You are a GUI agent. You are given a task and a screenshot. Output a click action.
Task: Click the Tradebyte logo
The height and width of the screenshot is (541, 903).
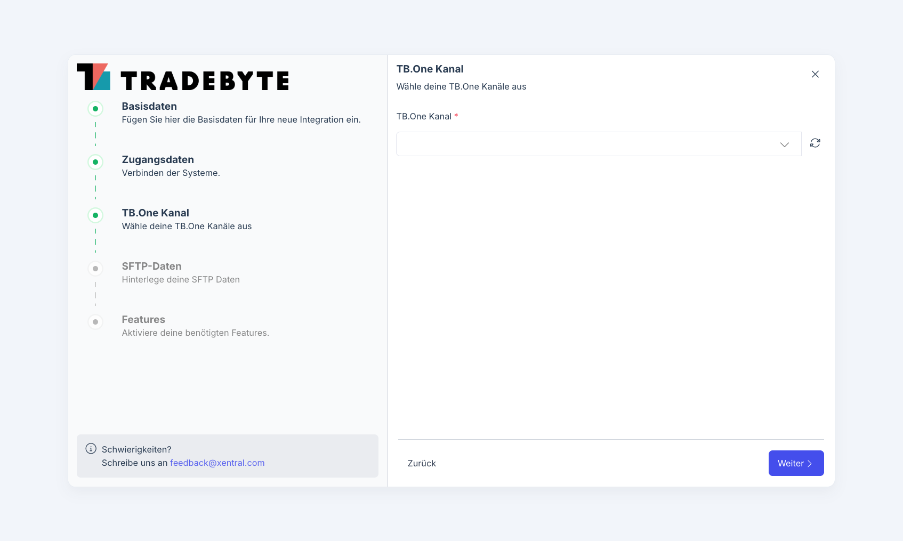pyautogui.click(x=183, y=77)
